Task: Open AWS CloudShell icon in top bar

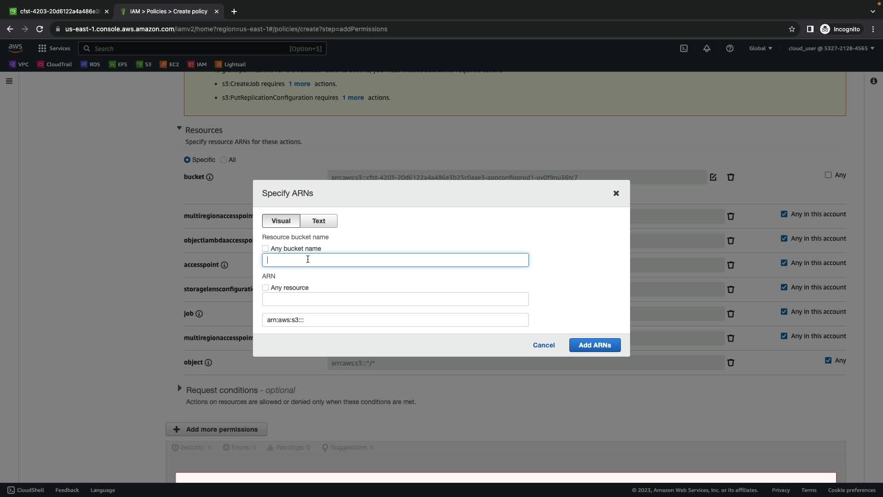Action: tap(684, 48)
